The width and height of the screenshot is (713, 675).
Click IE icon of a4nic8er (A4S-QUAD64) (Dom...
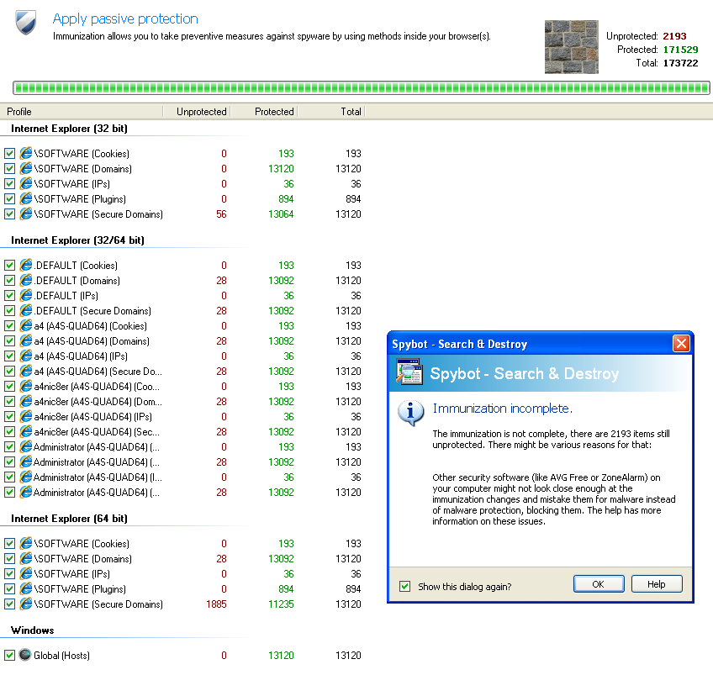click(26, 401)
